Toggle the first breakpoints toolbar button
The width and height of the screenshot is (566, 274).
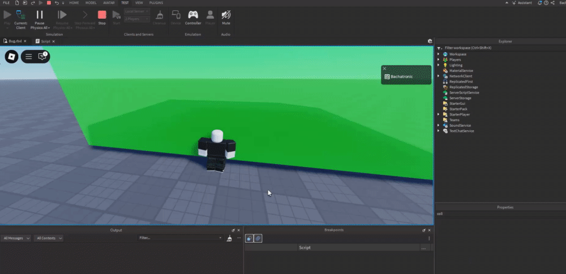click(x=250, y=238)
